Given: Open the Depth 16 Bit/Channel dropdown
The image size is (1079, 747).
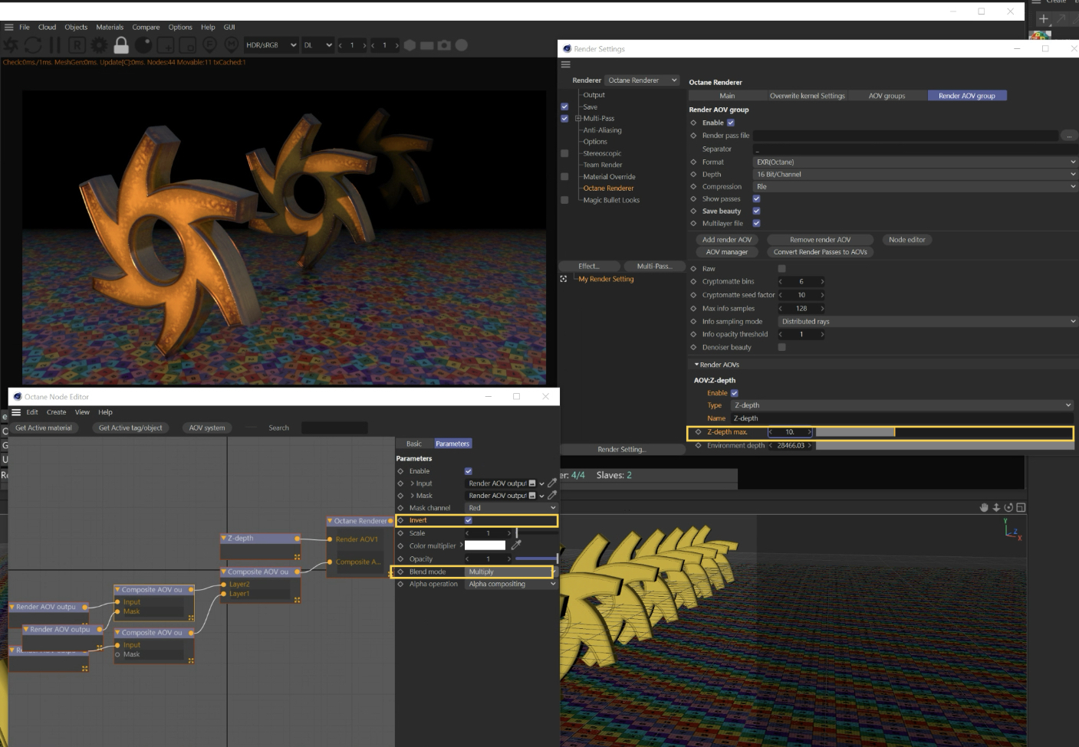Looking at the screenshot, I should [x=915, y=174].
